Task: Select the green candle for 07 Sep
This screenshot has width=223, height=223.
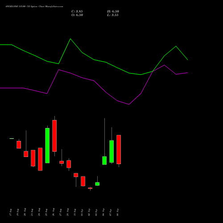Action: point(111,151)
